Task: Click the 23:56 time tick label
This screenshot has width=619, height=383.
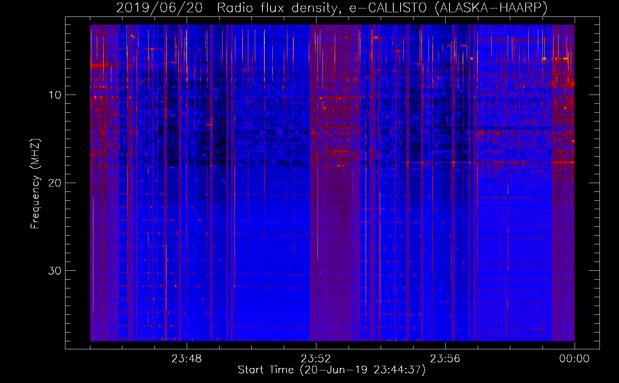Action: [445, 359]
